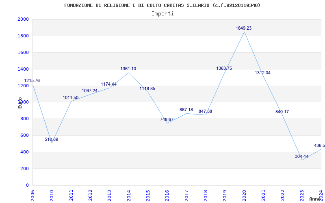This screenshot has height=203, width=325.
Task: Click the Anno x-axis title
Action: tap(315, 199)
